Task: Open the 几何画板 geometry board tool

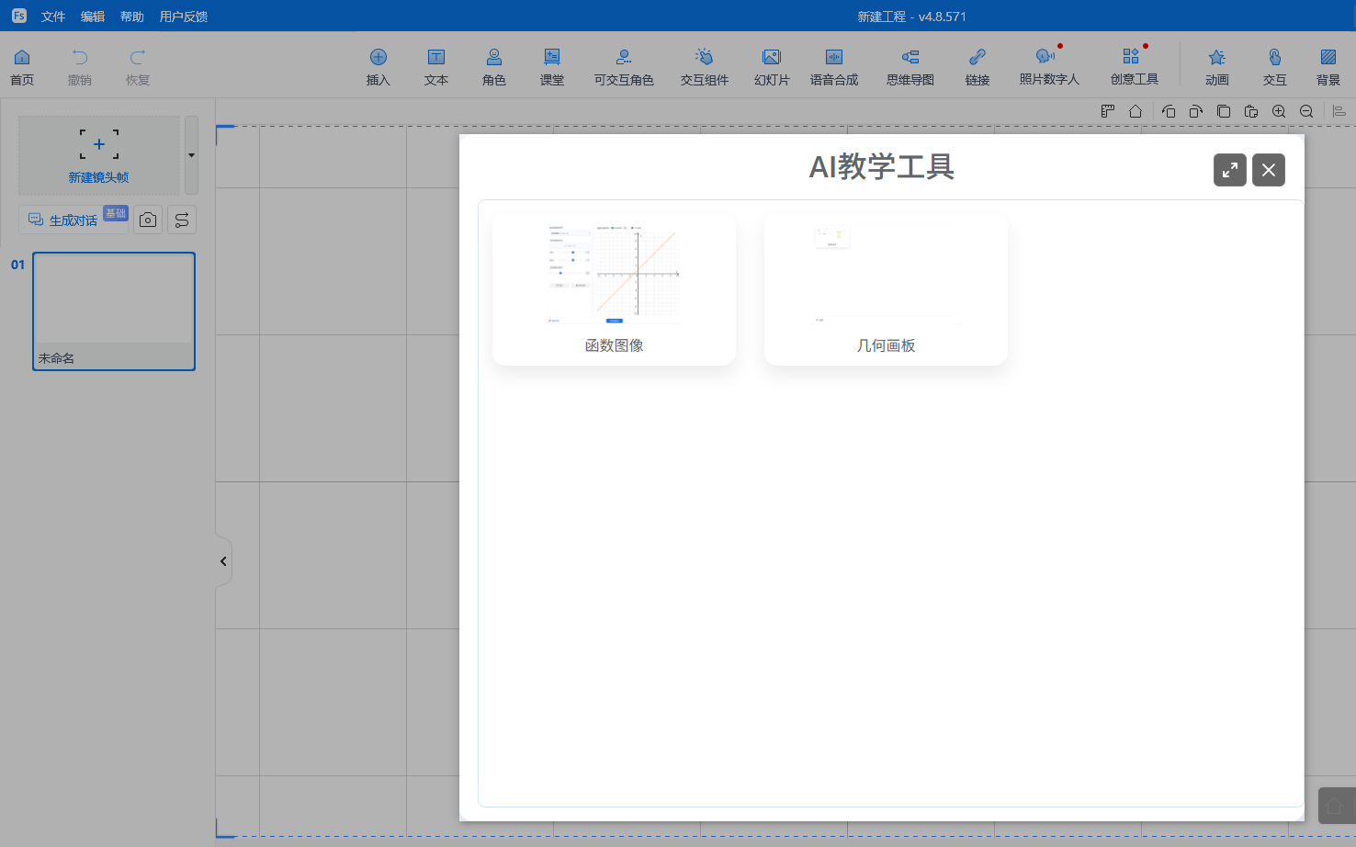Action: pyautogui.click(x=886, y=289)
